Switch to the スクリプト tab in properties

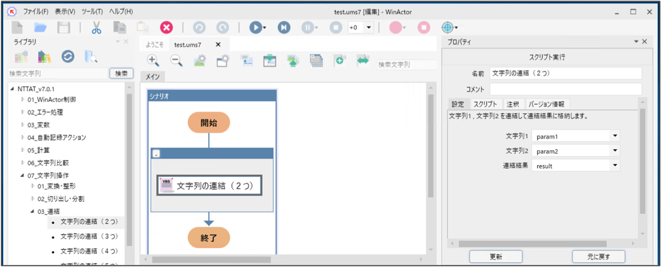pyautogui.click(x=485, y=104)
